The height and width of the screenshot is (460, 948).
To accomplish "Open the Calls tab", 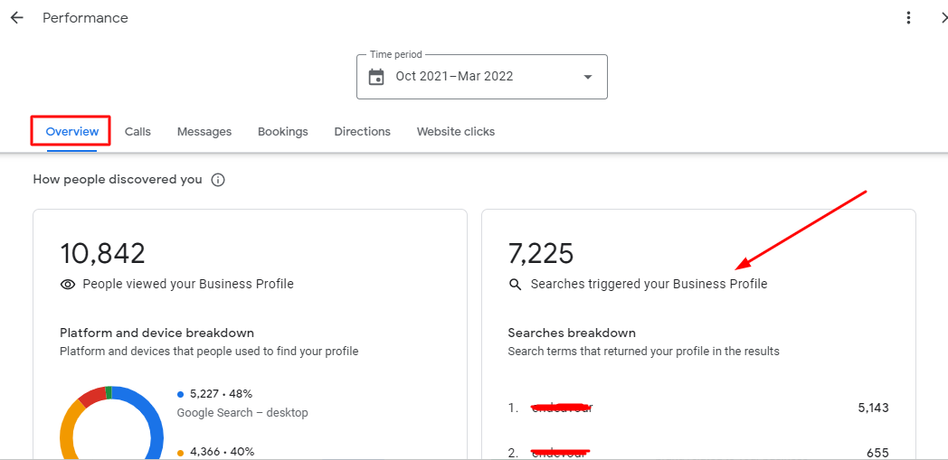I will (137, 132).
